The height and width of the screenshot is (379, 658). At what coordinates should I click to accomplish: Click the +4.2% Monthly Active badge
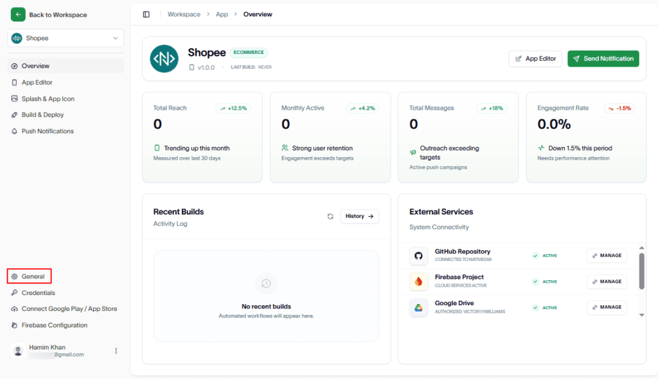pyautogui.click(x=362, y=108)
